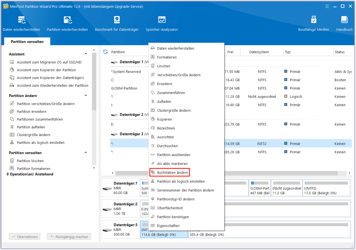Viewport: 356px width, 250px height.
Task: Start Assistent zum Wiederherstellen der Partition
Action: pos(52,86)
